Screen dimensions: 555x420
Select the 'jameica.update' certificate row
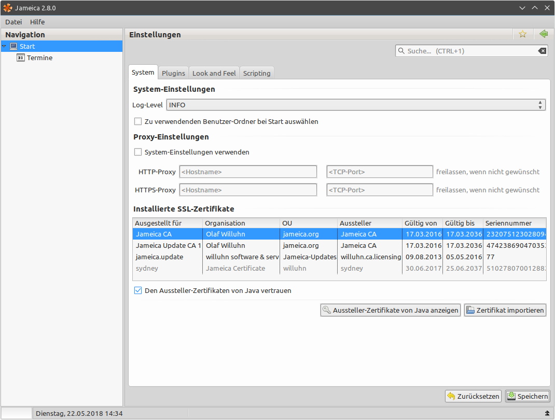[x=339, y=257]
